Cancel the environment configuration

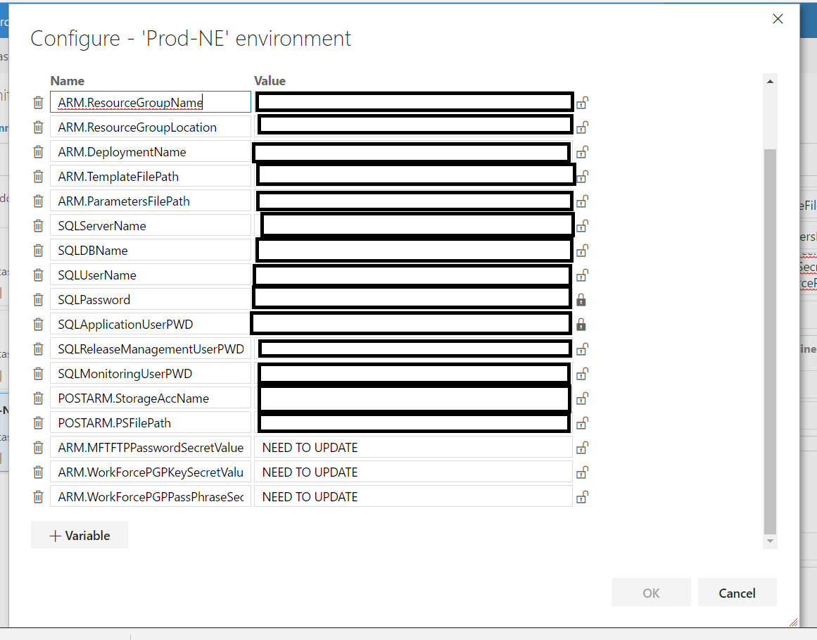[x=737, y=592]
